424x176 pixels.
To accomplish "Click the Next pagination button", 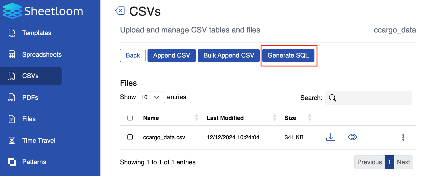I will (403, 162).
